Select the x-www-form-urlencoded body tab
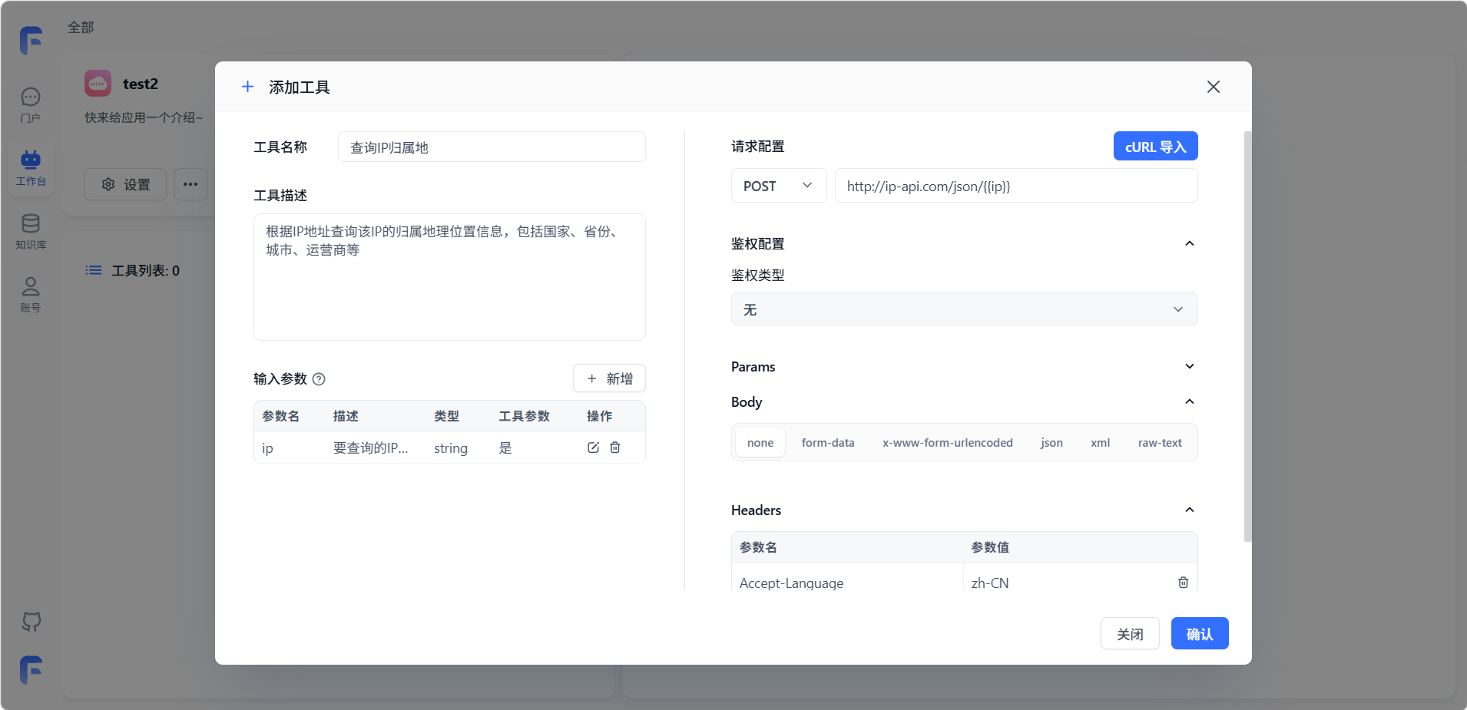 click(x=947, y=443)
